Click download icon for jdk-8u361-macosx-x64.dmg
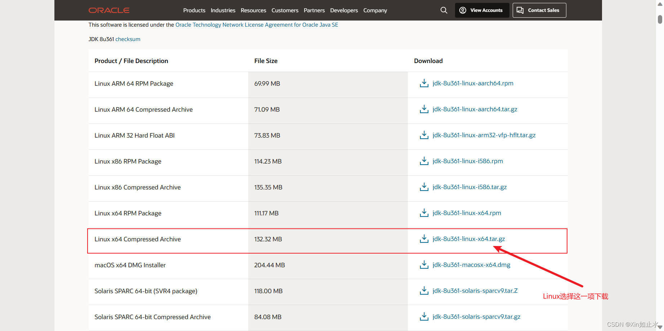The height and width of the screenshot is (331, 664). pyautogui.click(x=424, y=265)
